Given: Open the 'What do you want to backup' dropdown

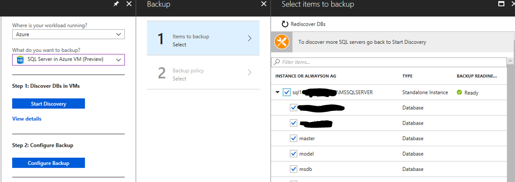Looking at the screenshot, I should (x=68, y=59).
